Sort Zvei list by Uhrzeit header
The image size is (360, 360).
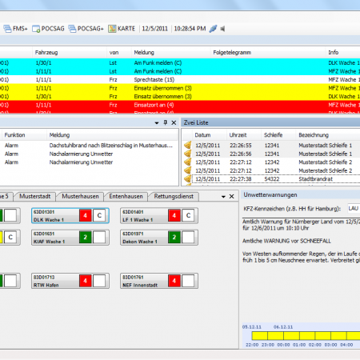[244, 135]
